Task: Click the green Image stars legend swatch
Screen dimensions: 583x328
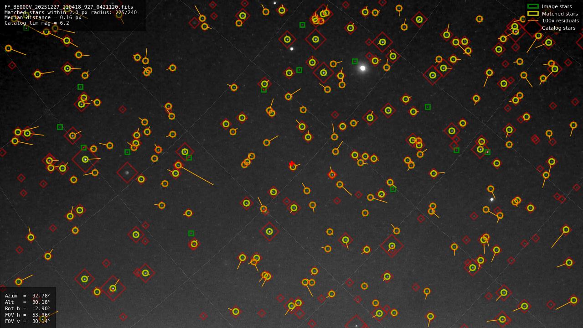Action: click(x=533, y=6)
